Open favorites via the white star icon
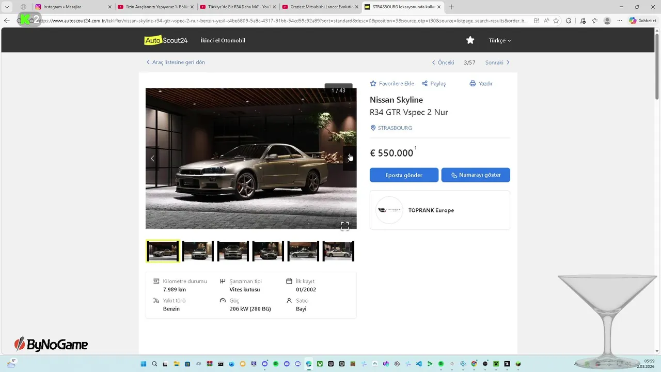Screen dimensions: 661x372 [x=470, y=40]
